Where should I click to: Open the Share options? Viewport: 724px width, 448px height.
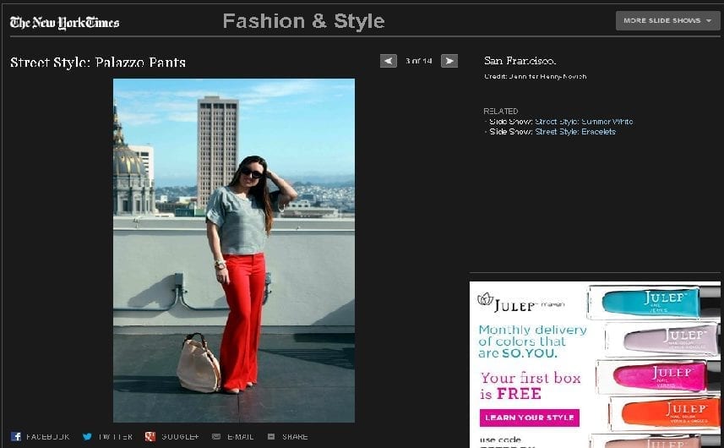tap(288, 437)
